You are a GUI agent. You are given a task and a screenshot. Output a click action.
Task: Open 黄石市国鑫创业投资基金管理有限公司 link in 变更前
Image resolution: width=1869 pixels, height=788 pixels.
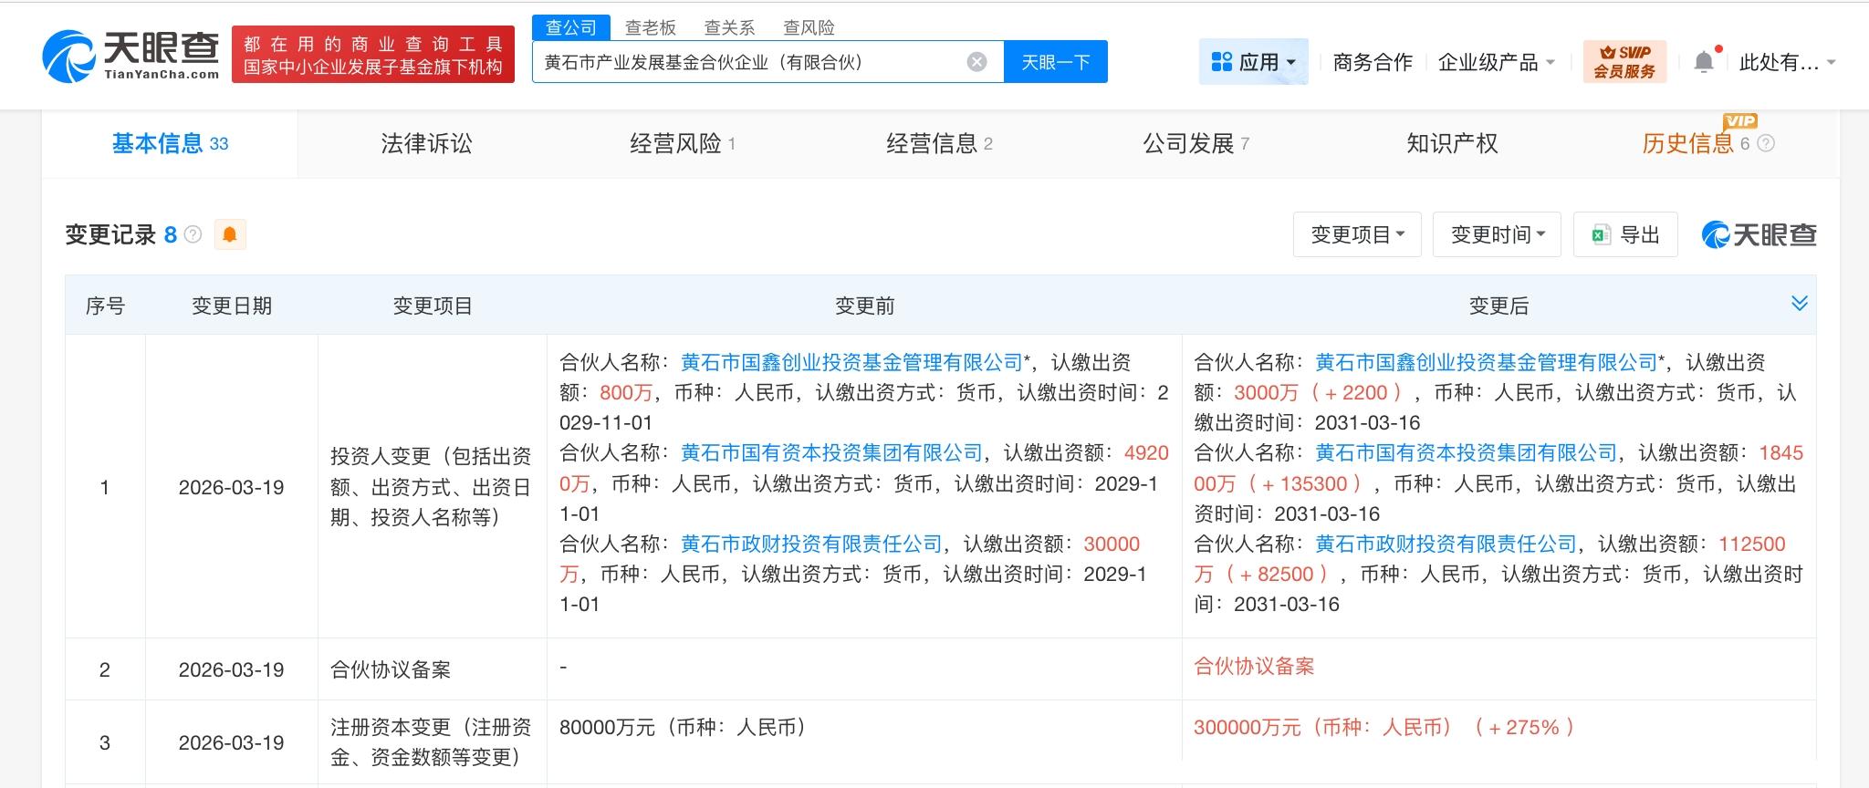851,362
